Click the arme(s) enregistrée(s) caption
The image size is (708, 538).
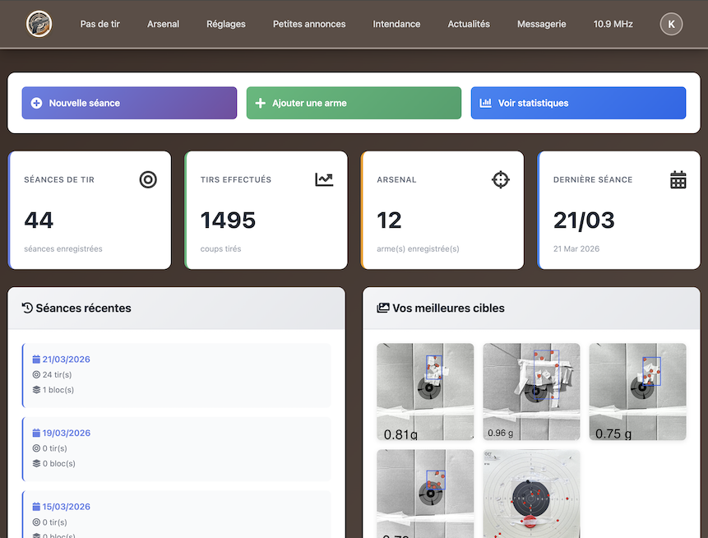click(x=418, y=249)
